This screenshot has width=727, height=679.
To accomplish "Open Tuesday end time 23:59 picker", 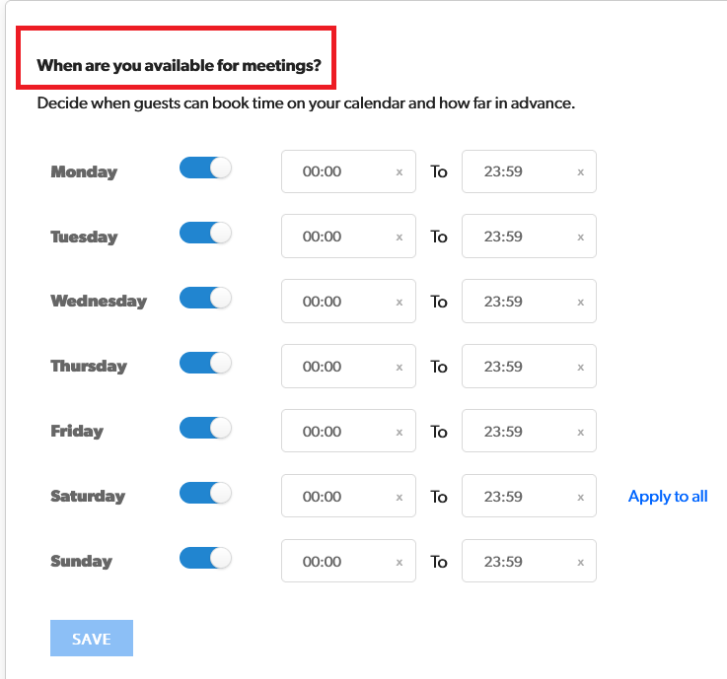I will click(516, 237).
